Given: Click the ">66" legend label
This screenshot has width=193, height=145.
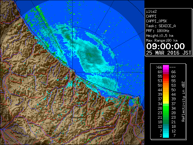Looking at the screenshot, I should [159, 67].
